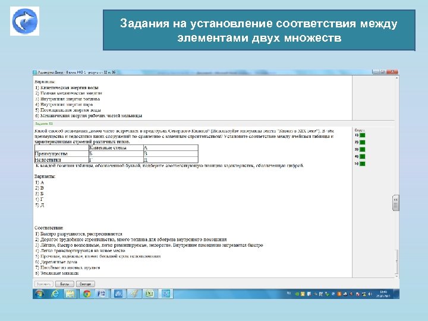Screen dimensions: 428x321
Task: Select '1) Кинетическая энергия воды' line
Action: [x=67, y=87]
